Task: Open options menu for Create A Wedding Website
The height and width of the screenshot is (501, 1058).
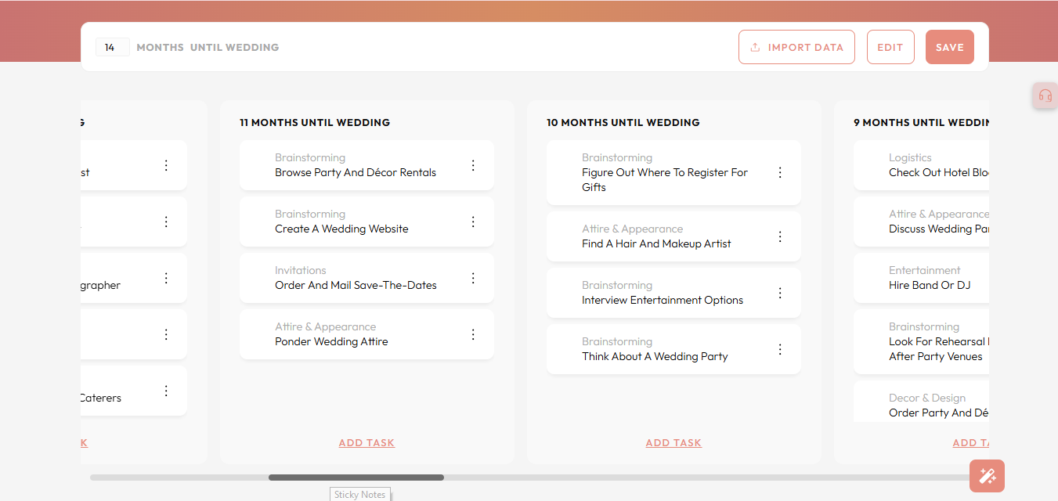Action: pos(473,222)
